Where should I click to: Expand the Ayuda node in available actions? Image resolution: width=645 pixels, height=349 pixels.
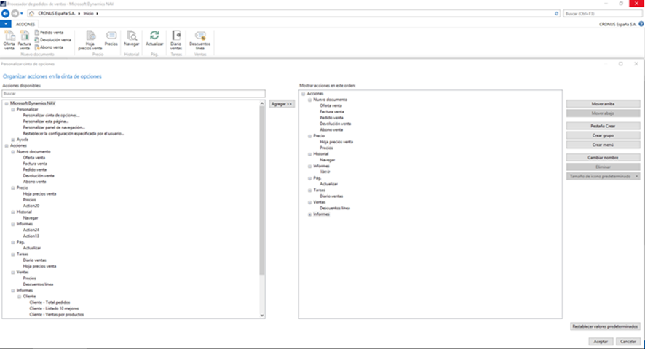[x=13, y=140]
